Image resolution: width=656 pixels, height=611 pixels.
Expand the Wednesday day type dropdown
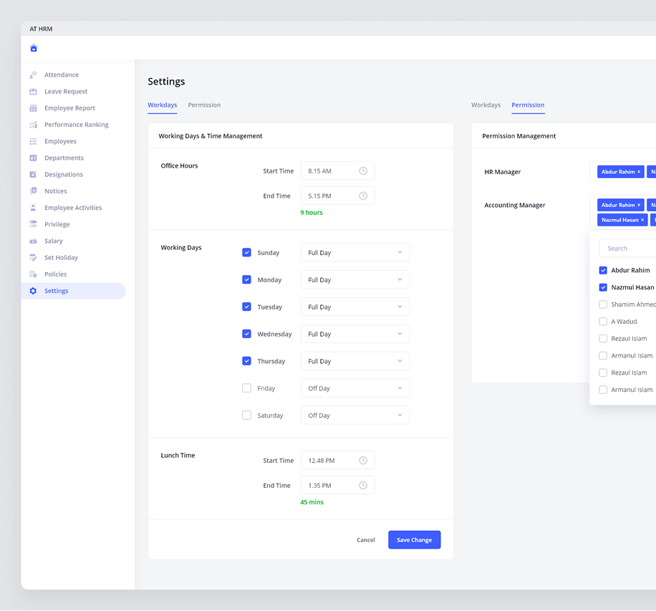pos(354,334)
